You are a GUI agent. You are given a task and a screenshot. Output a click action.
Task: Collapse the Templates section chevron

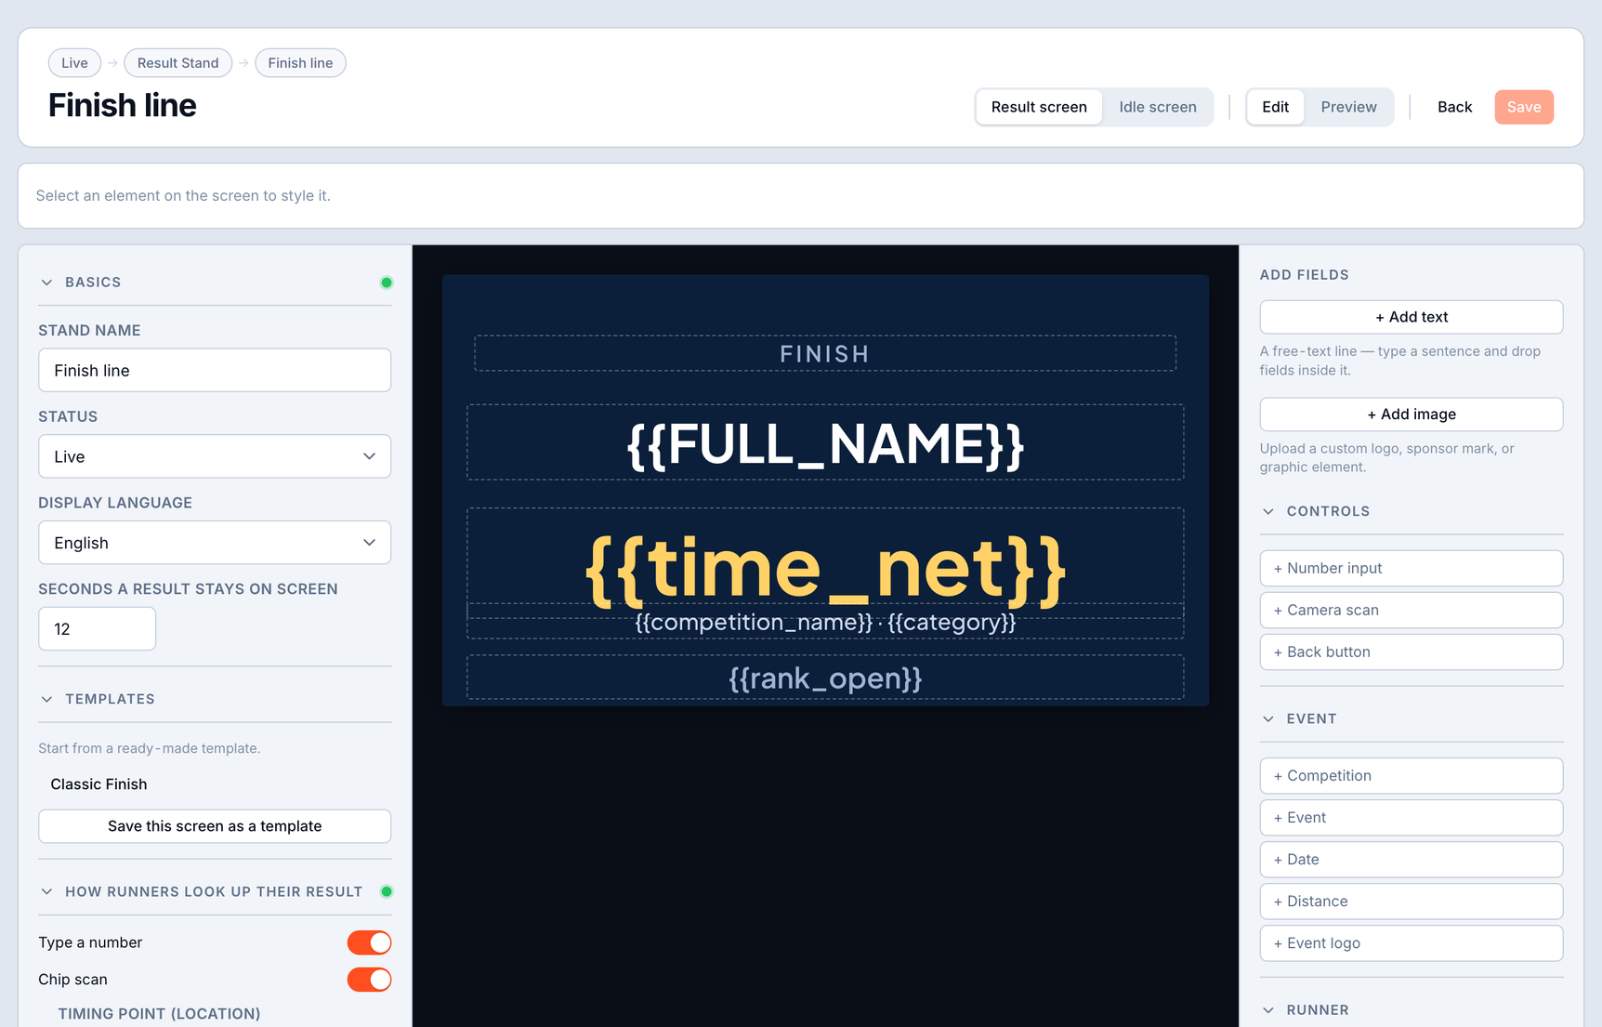[x=46, y=699]
